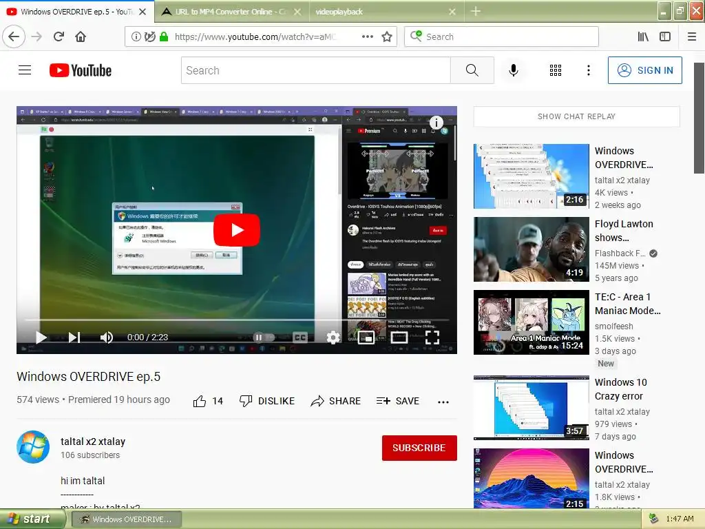Click the video progress bar
The image size is (705, 529).
click(x=237, y=320)
